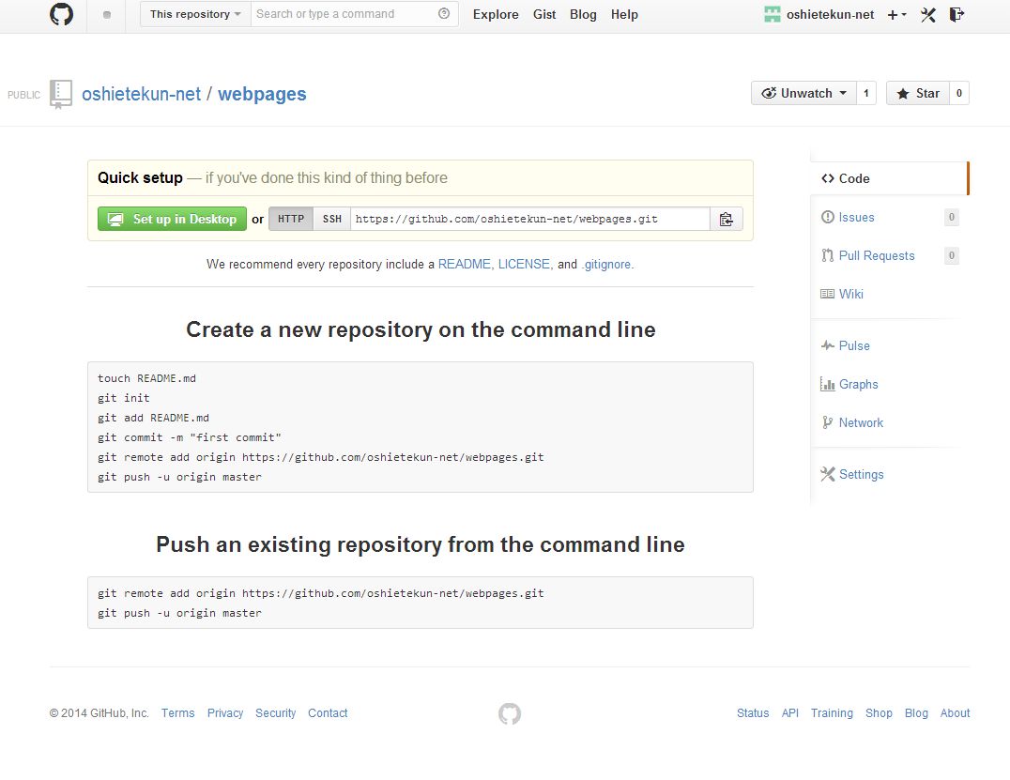Click the Network branch icon
The width and height of the screenshot is (1010, 780).
(827, 422)
